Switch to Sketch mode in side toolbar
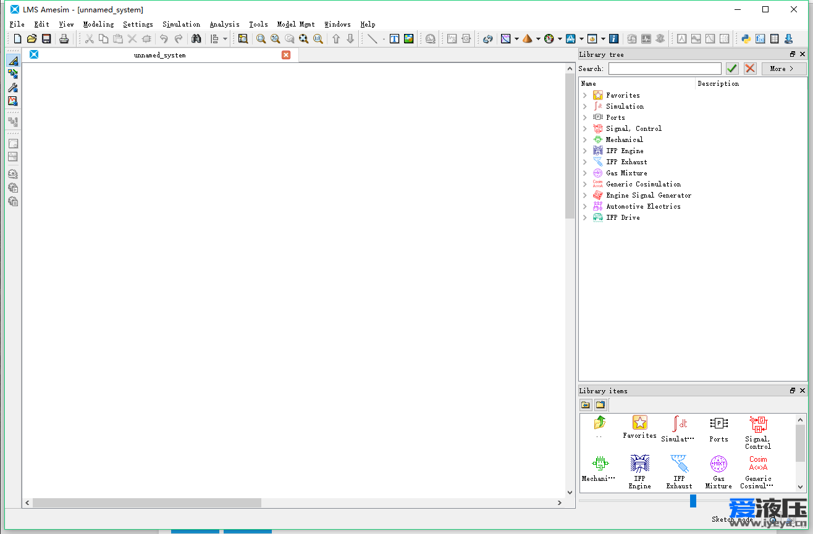 point(13,60)
